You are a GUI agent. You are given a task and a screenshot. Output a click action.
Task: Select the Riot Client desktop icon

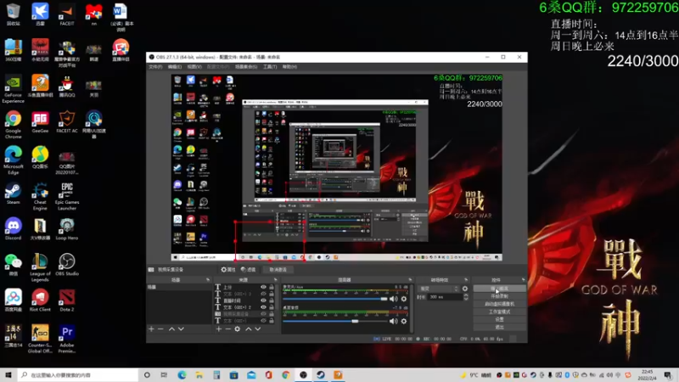40,301
